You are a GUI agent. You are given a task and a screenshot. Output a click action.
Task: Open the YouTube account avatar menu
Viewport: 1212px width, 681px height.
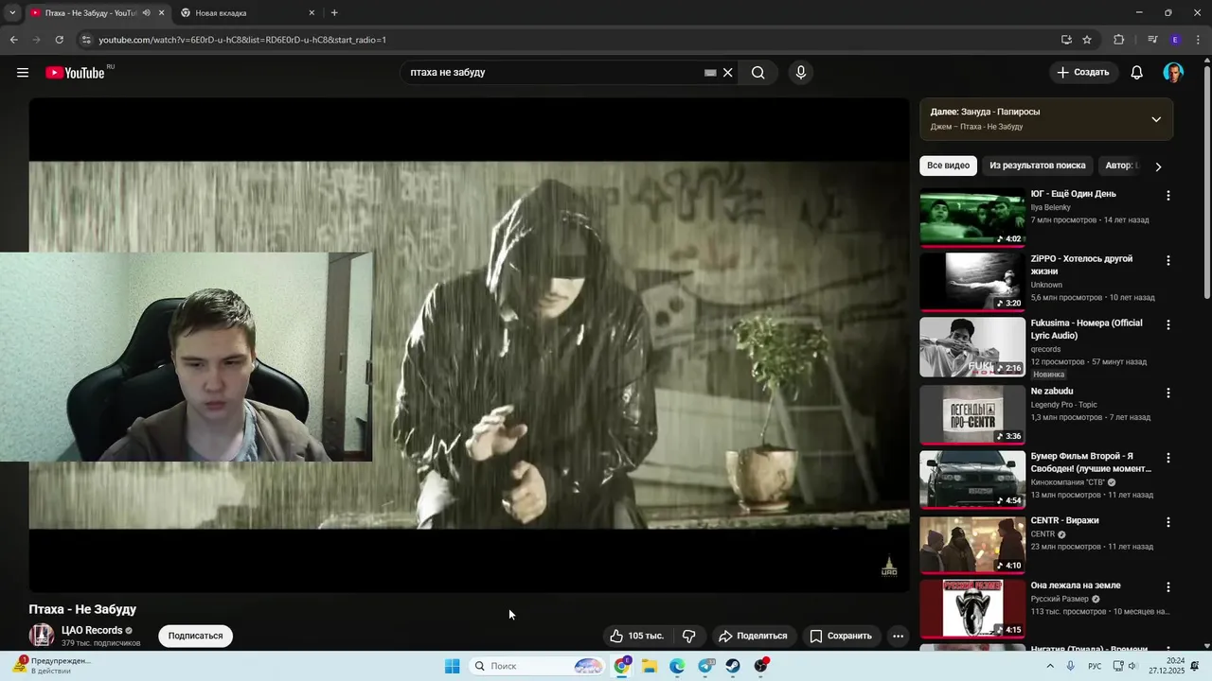coord(1173,73)
